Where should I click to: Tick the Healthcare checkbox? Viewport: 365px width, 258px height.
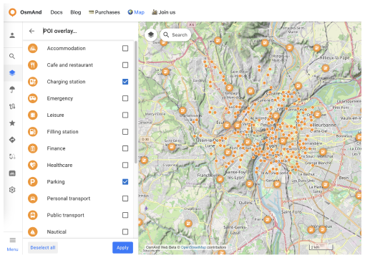[125, 165]
